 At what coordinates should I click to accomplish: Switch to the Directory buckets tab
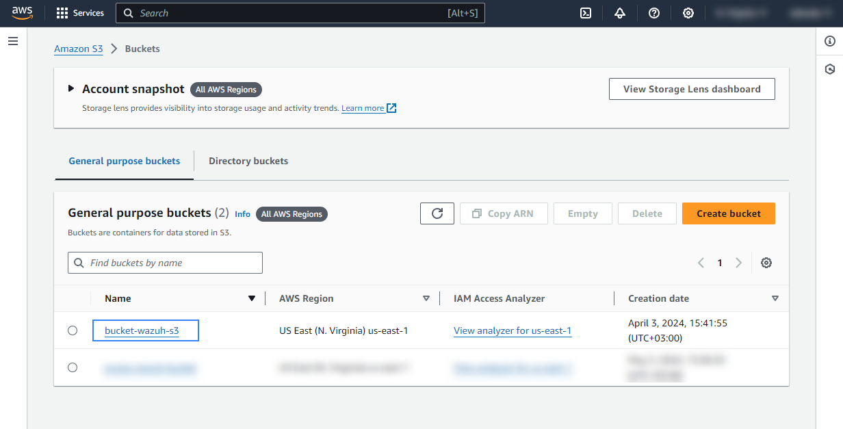click(x=248, y=161)
